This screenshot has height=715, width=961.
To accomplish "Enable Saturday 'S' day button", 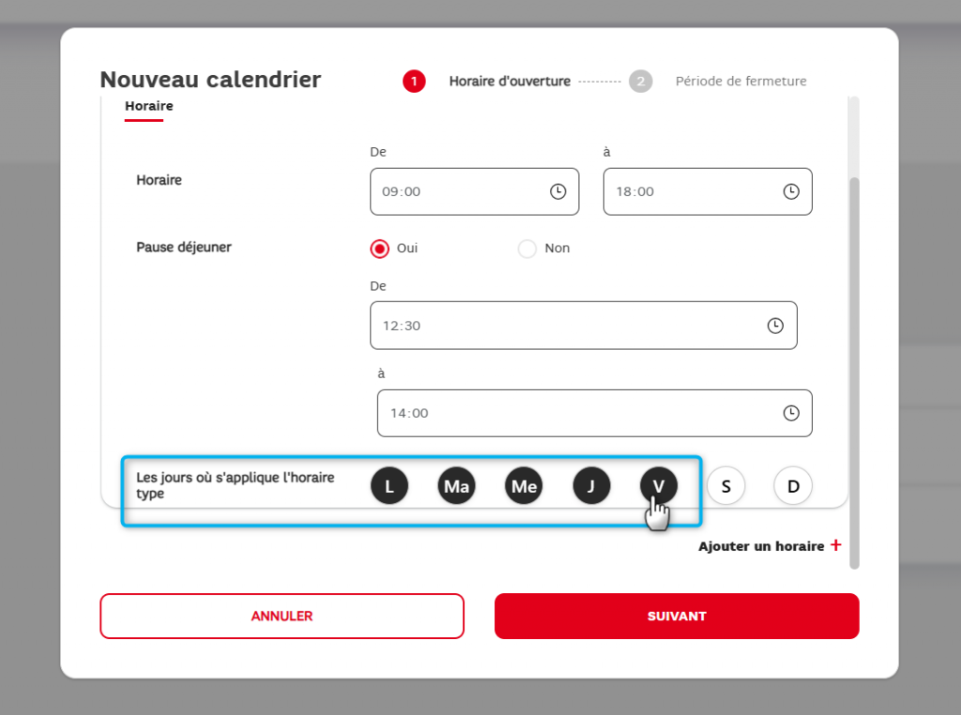I will (725, 486).
